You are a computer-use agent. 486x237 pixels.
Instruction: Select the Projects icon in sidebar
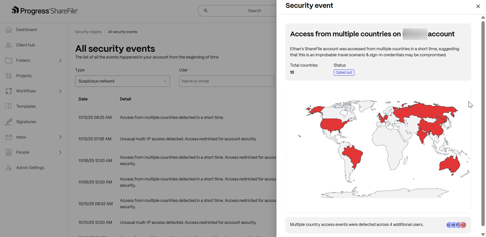(9, 76)
